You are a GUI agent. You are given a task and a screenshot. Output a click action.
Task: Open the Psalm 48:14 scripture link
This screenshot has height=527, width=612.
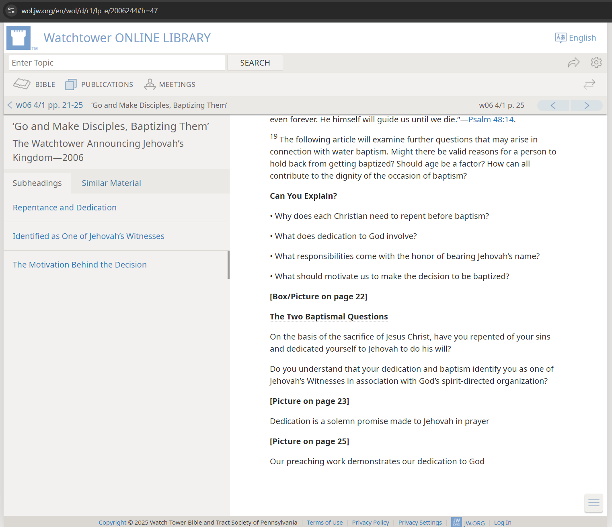click(491, 119)
